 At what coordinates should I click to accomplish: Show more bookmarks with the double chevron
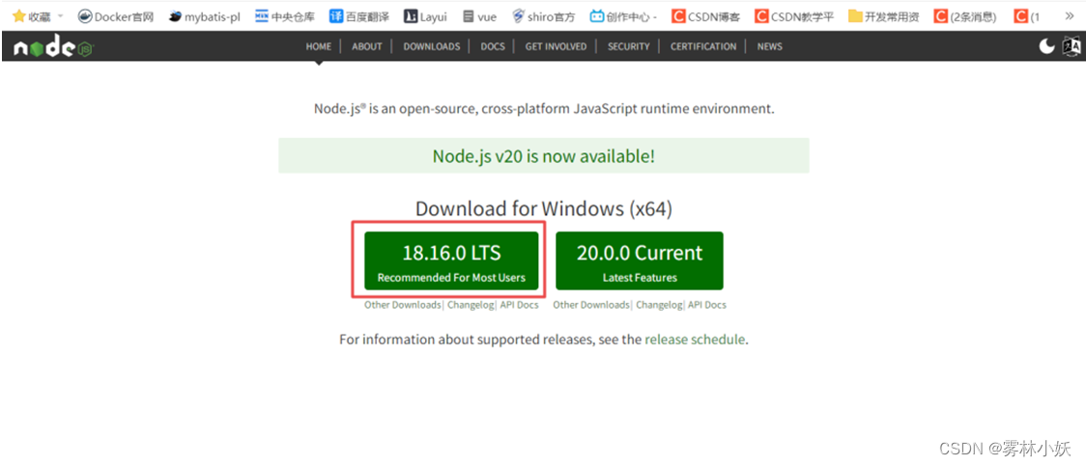[x=1069, y=15]
